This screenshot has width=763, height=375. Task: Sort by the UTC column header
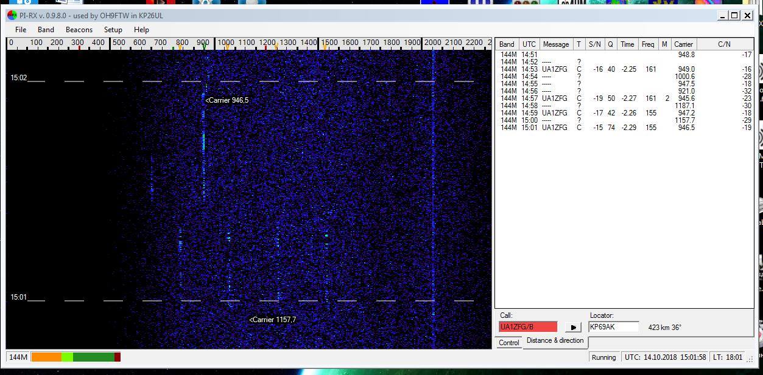coord(529,44)
